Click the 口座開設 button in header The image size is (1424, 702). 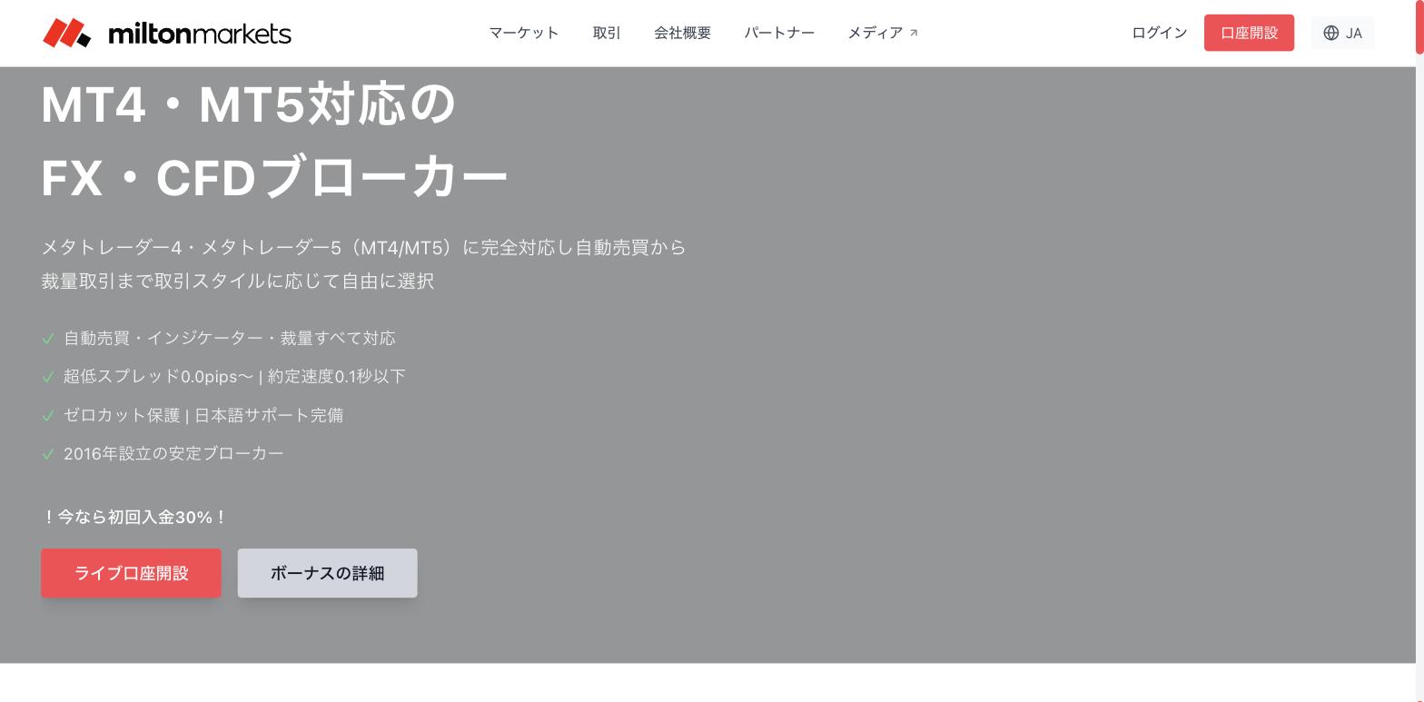pyautogui.click(x=1249, y=33)
